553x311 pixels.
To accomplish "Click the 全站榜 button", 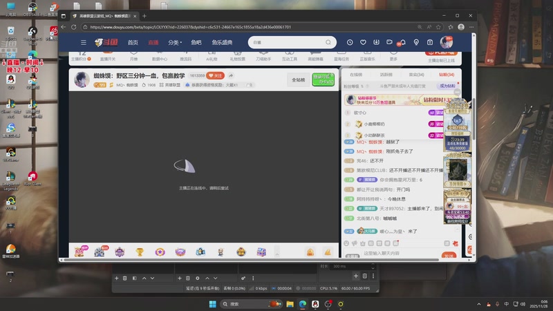I will click(299, 79).
